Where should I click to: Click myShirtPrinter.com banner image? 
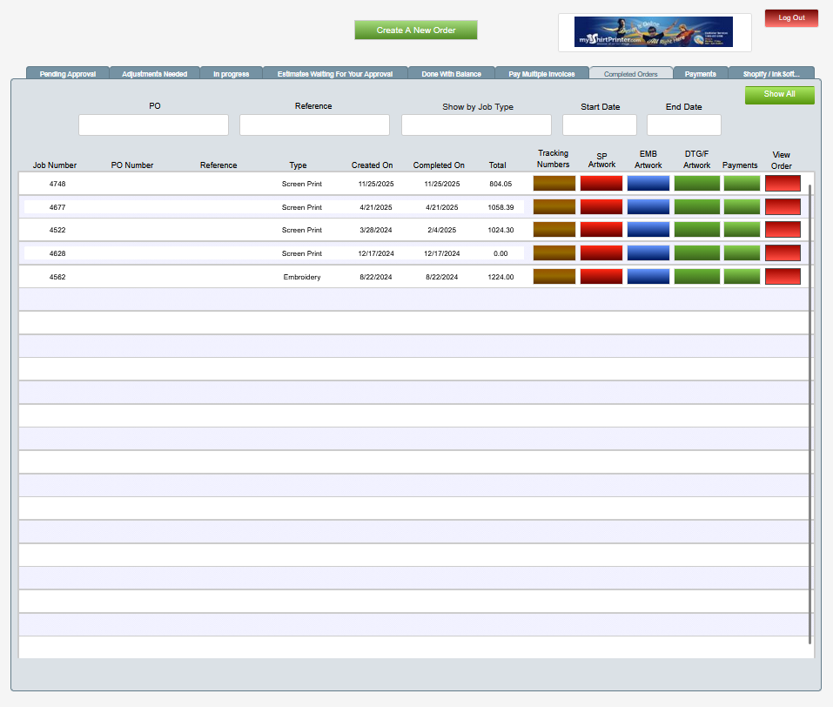(654, 32)
